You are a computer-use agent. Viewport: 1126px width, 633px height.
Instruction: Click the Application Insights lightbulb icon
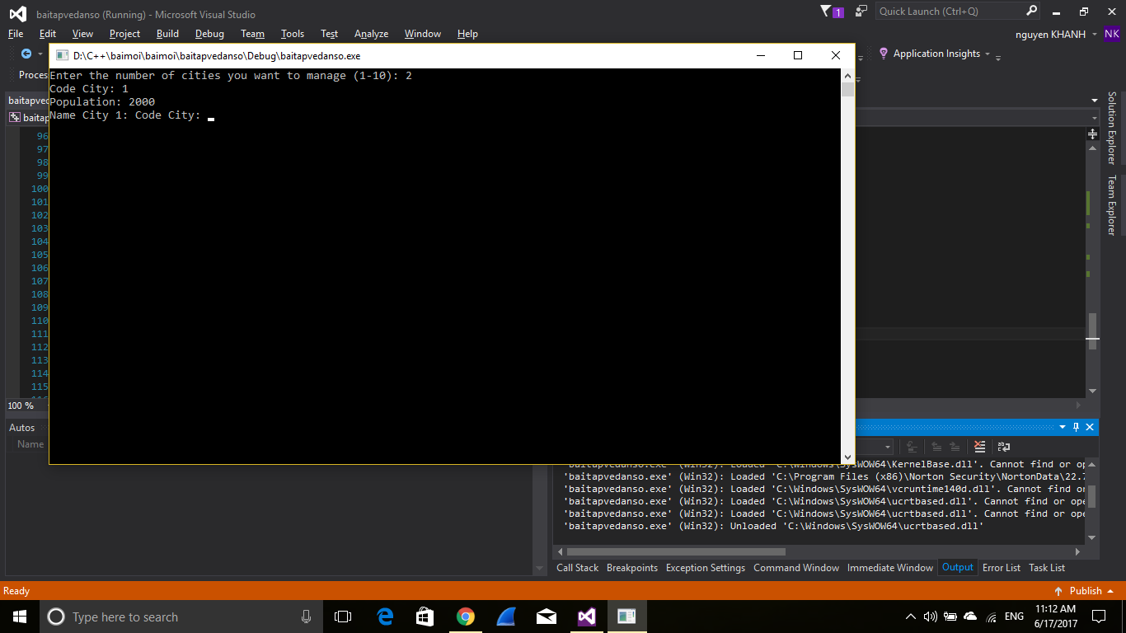tap(884, 54)
